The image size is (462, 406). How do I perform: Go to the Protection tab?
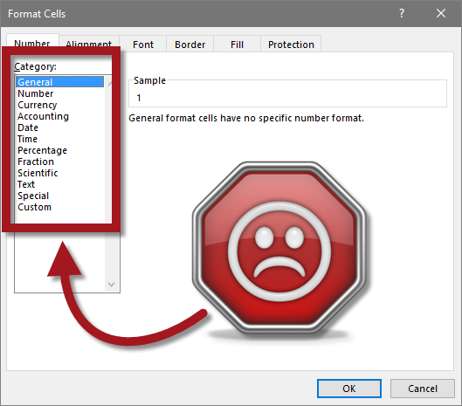(x=291, y=45)
